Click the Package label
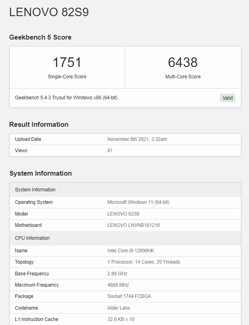Viewport: 249px width, 325px height. 24,296
